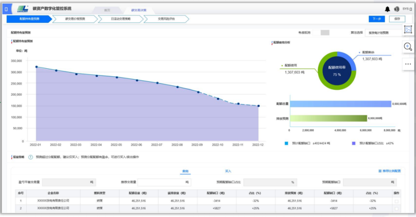The width and height of the screenshot is (416, 217).
Task: Click the magnifier zoom-in floating icon
Action: tap(408, 47)
